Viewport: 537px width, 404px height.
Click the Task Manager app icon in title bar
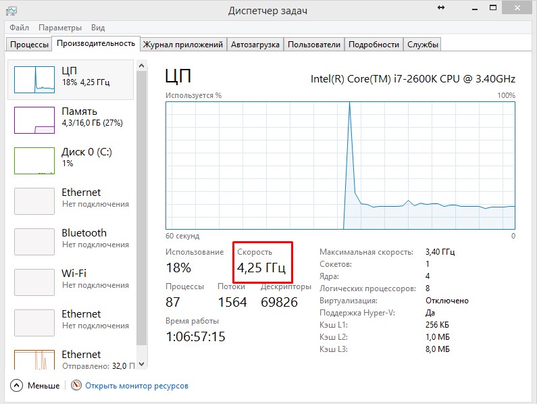(11, 11)
